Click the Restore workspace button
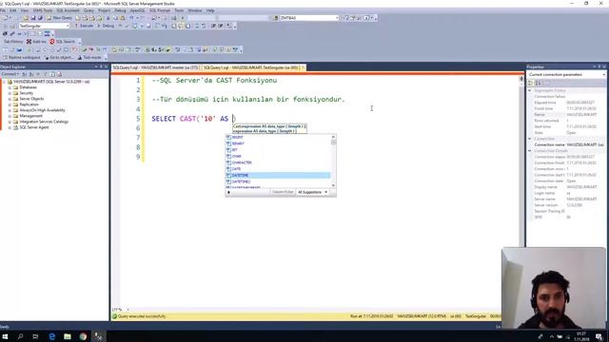This screenshot has width=609, height=342. point(22,57)
